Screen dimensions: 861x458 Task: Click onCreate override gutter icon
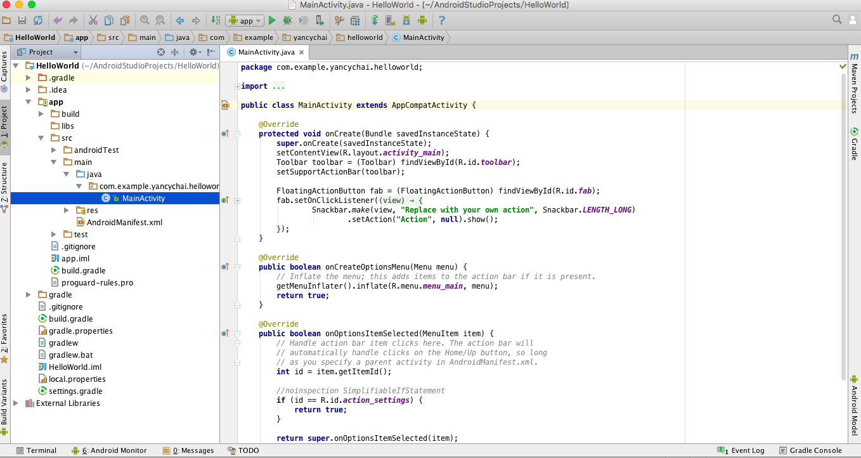pyautogui.click(x=224, y=134)
